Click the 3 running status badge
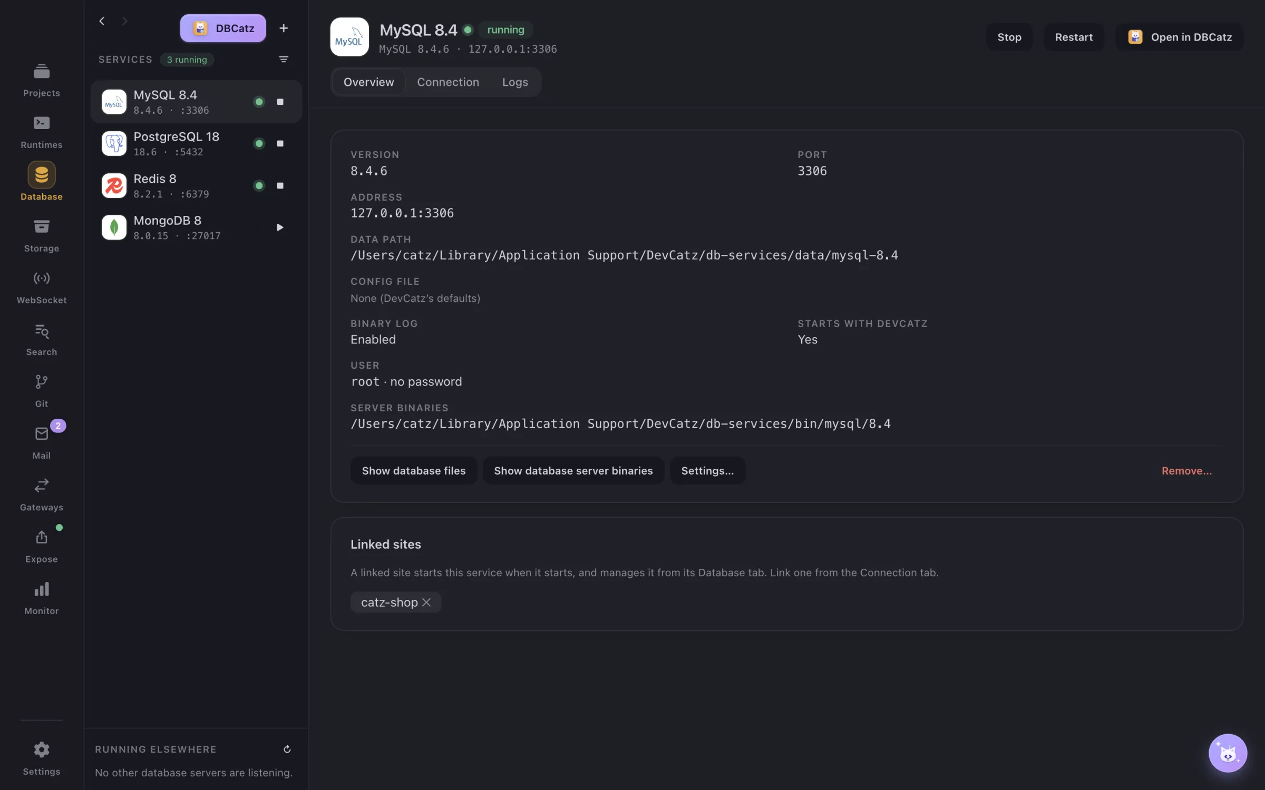Image resolution: width=1265 pixels, height=790 pixels. 187,60
